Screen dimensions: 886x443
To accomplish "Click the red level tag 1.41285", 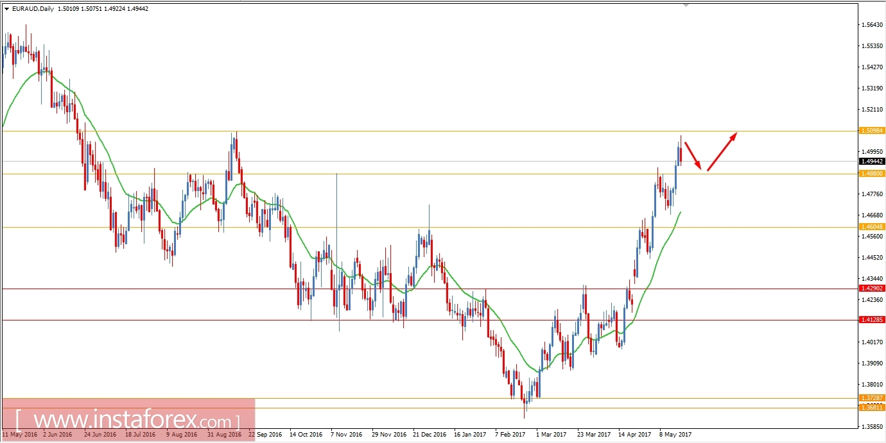I will 873,321.
